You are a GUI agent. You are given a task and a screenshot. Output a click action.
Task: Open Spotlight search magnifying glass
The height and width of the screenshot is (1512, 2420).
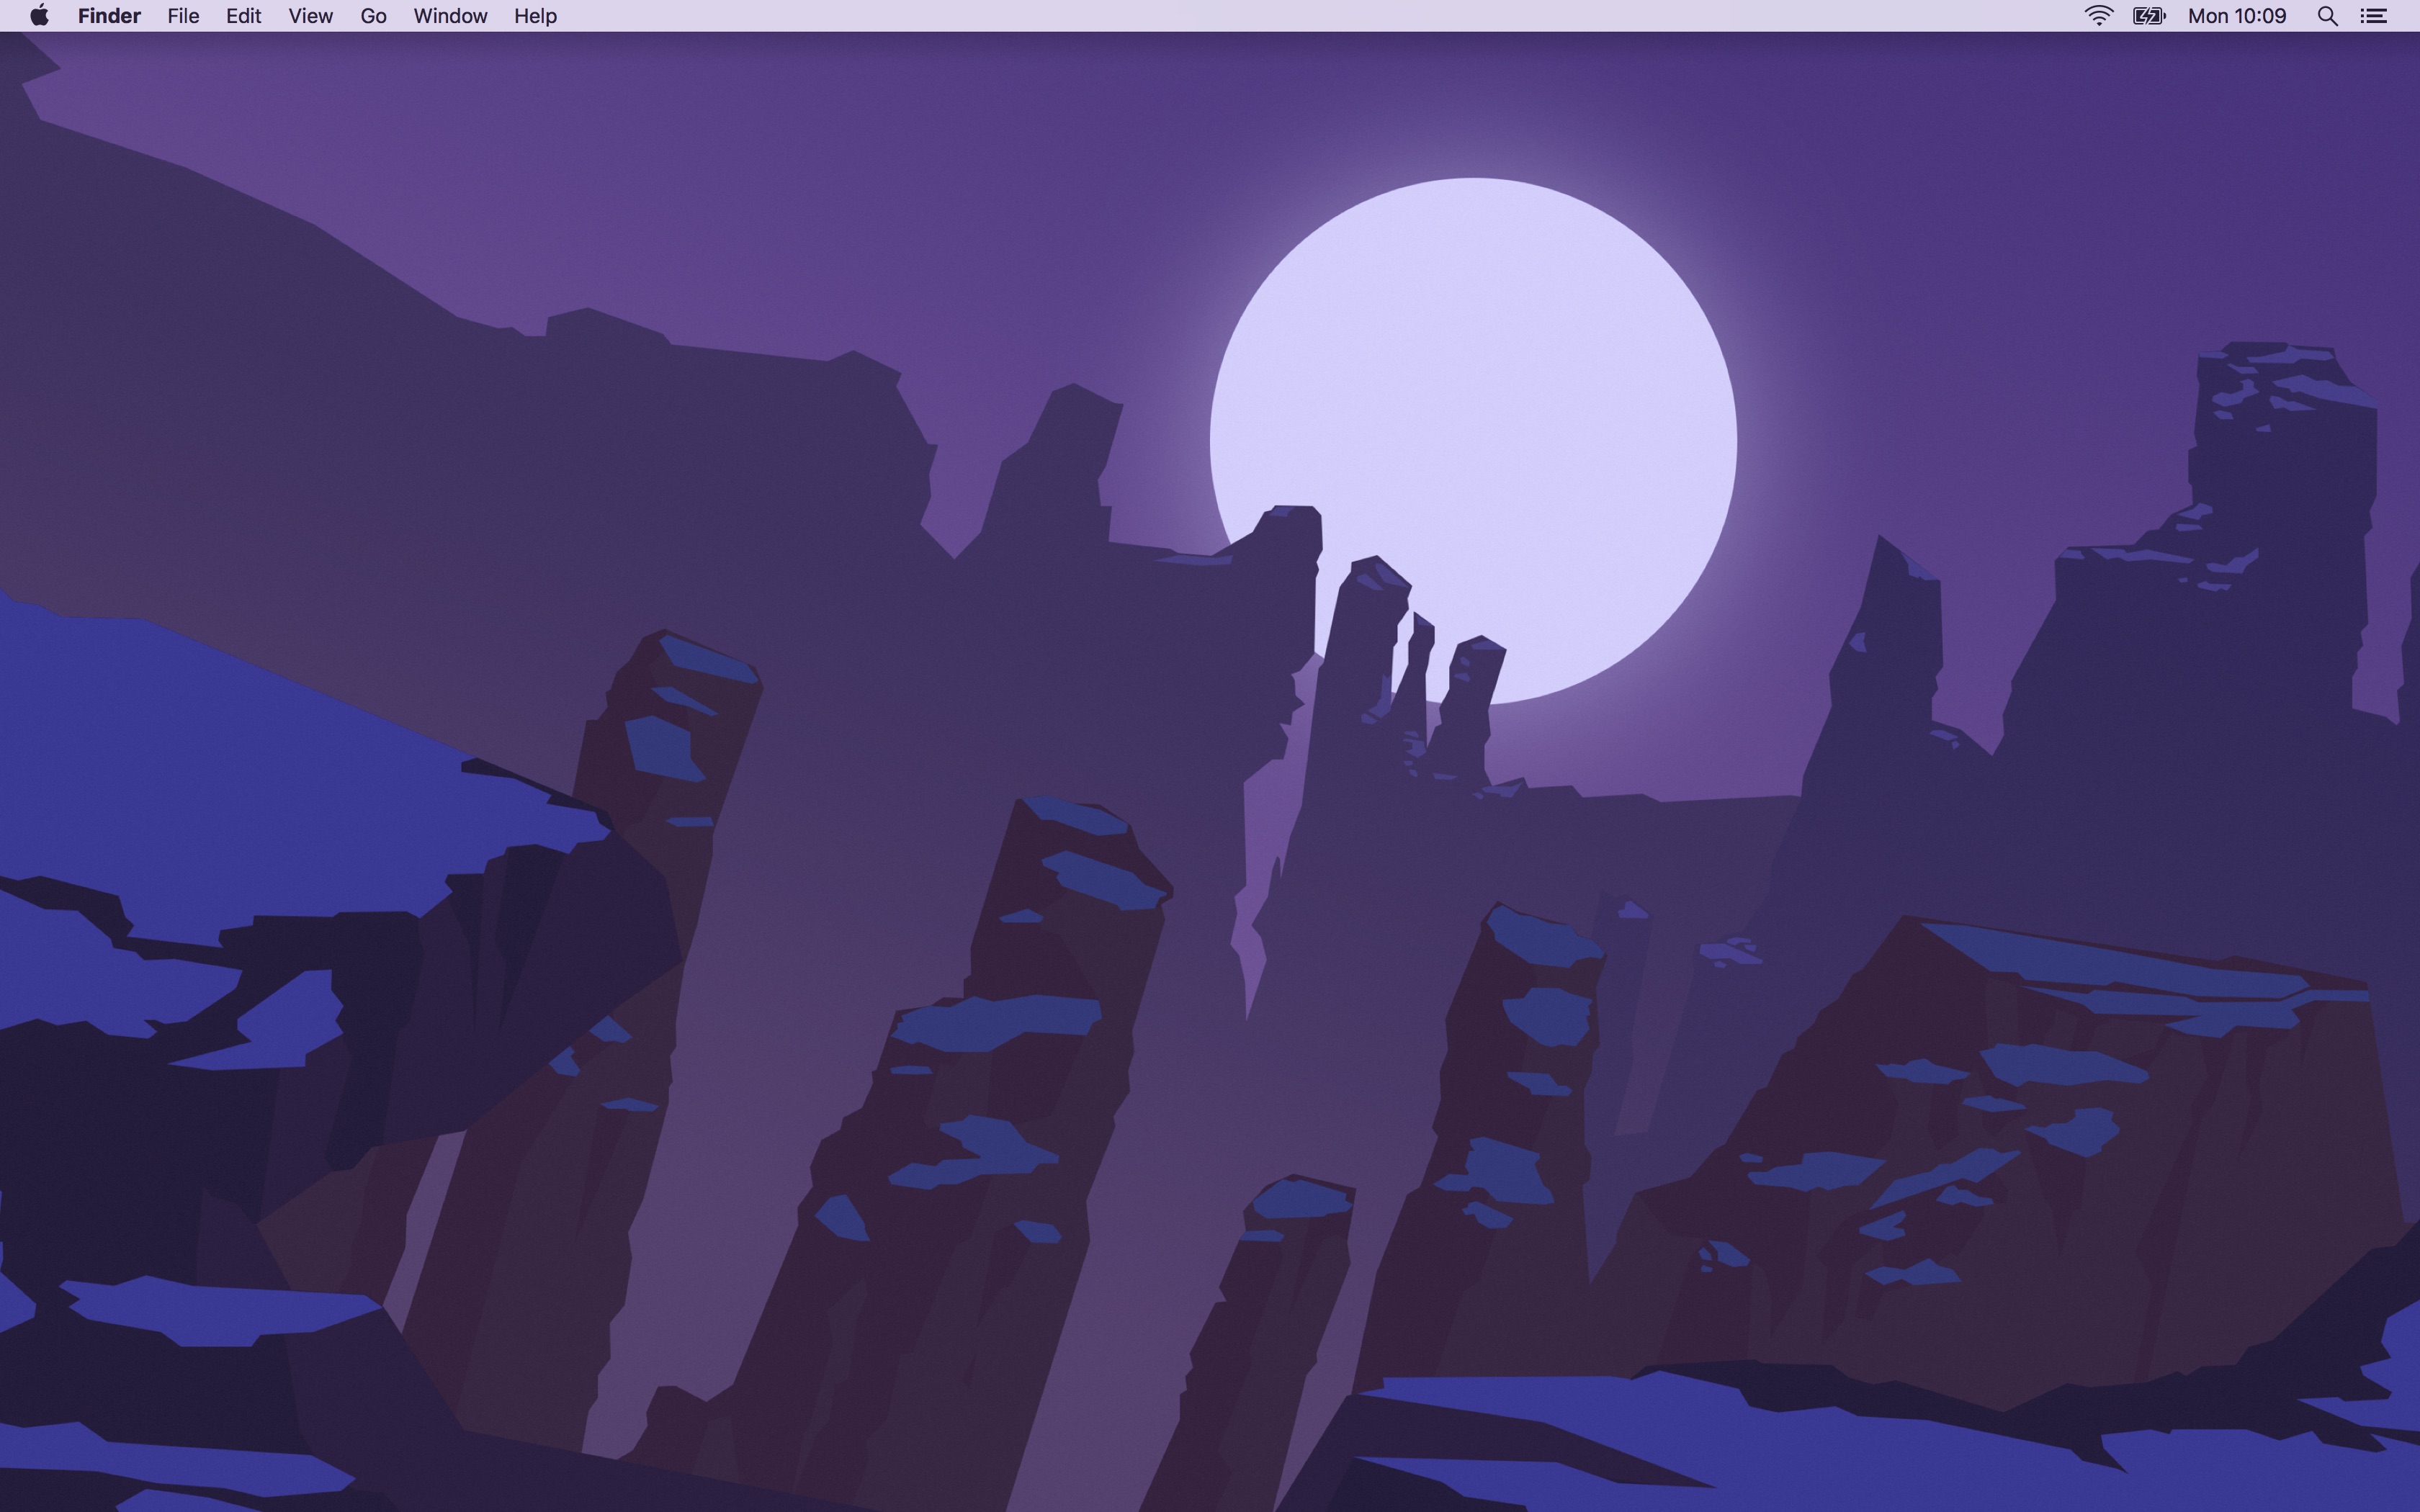(x=2327, y=16)
